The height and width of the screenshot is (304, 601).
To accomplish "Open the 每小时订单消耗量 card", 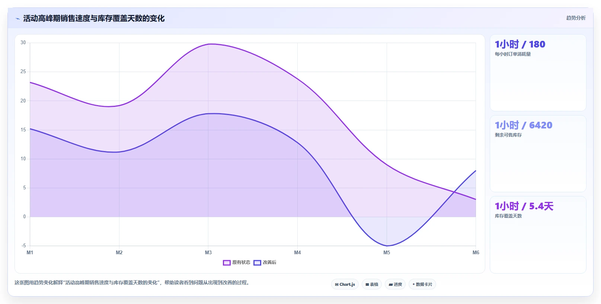I will [538, 73].
